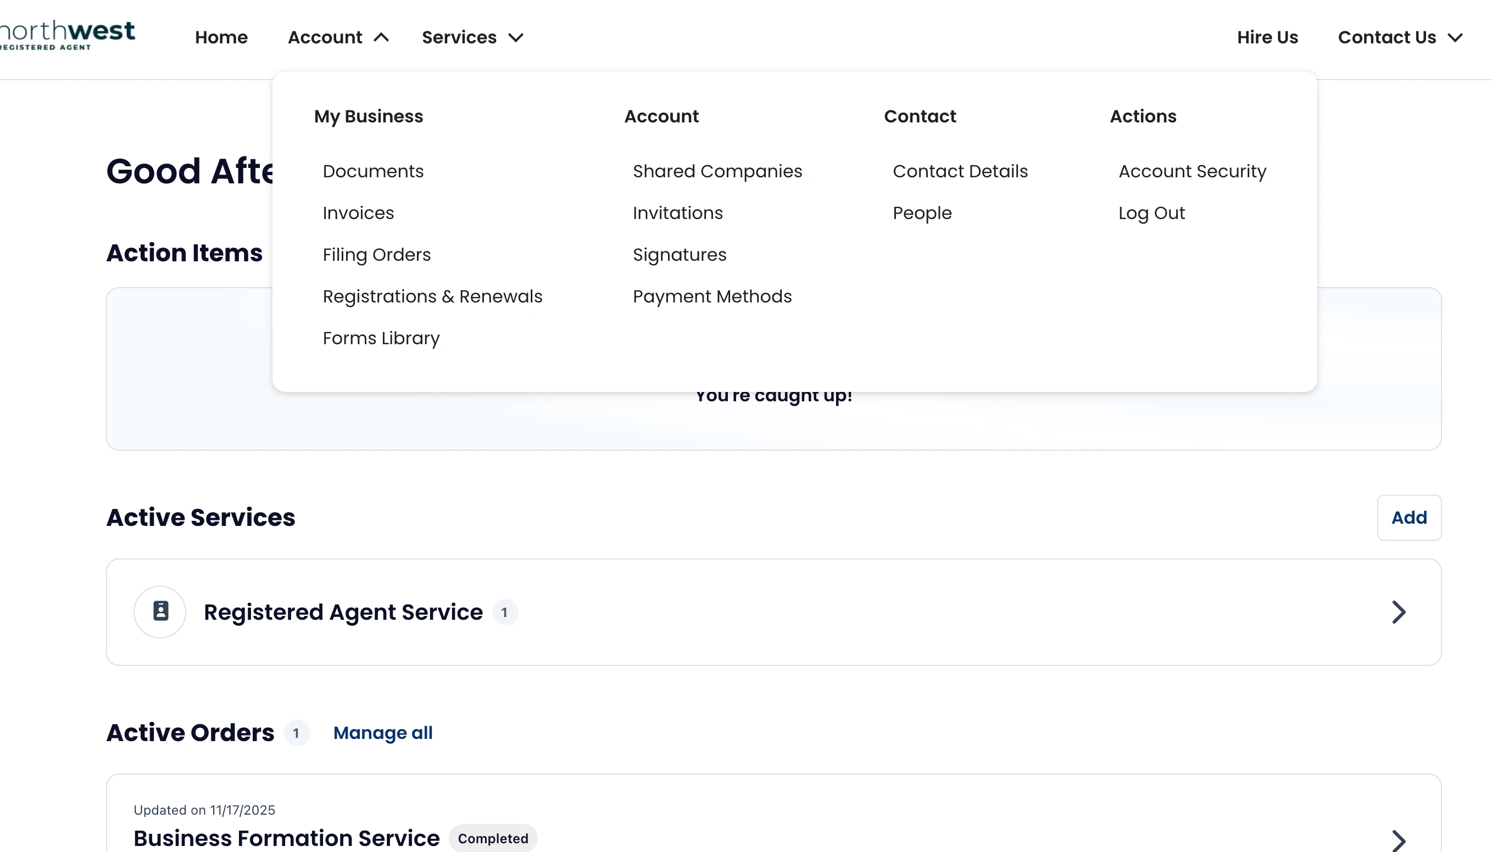Click the Add button next to Active Services
1492x852 pixels.
pos(1409,517)
